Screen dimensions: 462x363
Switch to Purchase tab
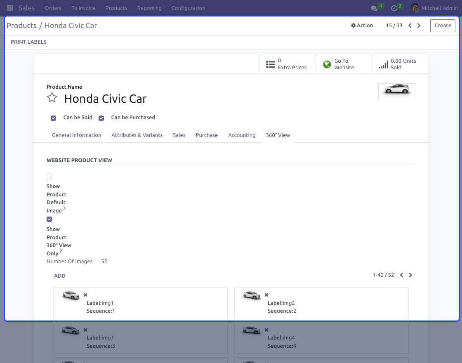click(x=207, y=135)
